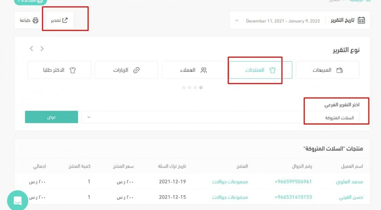Select the Customers (العملاء) report type
This screenshot has width=381, height=210.
click(193, 70)
